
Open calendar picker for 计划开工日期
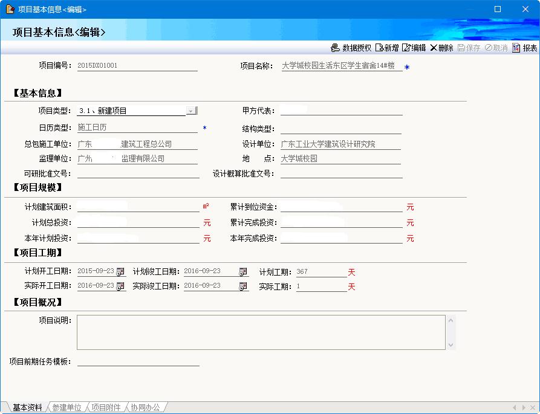(120, 271)
